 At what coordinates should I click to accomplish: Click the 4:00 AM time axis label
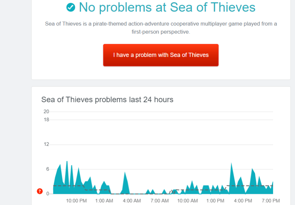point(132,201)
